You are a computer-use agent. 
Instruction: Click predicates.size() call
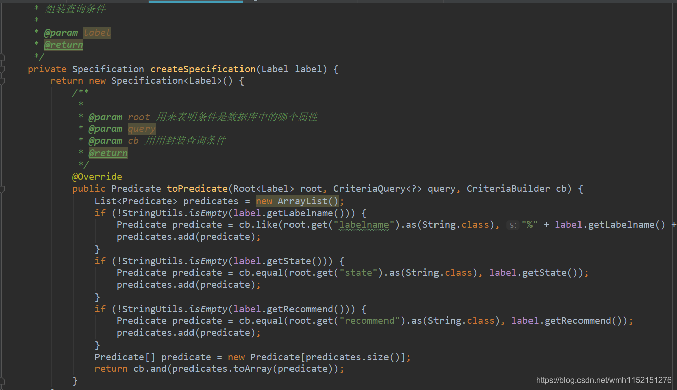point(353,357)
